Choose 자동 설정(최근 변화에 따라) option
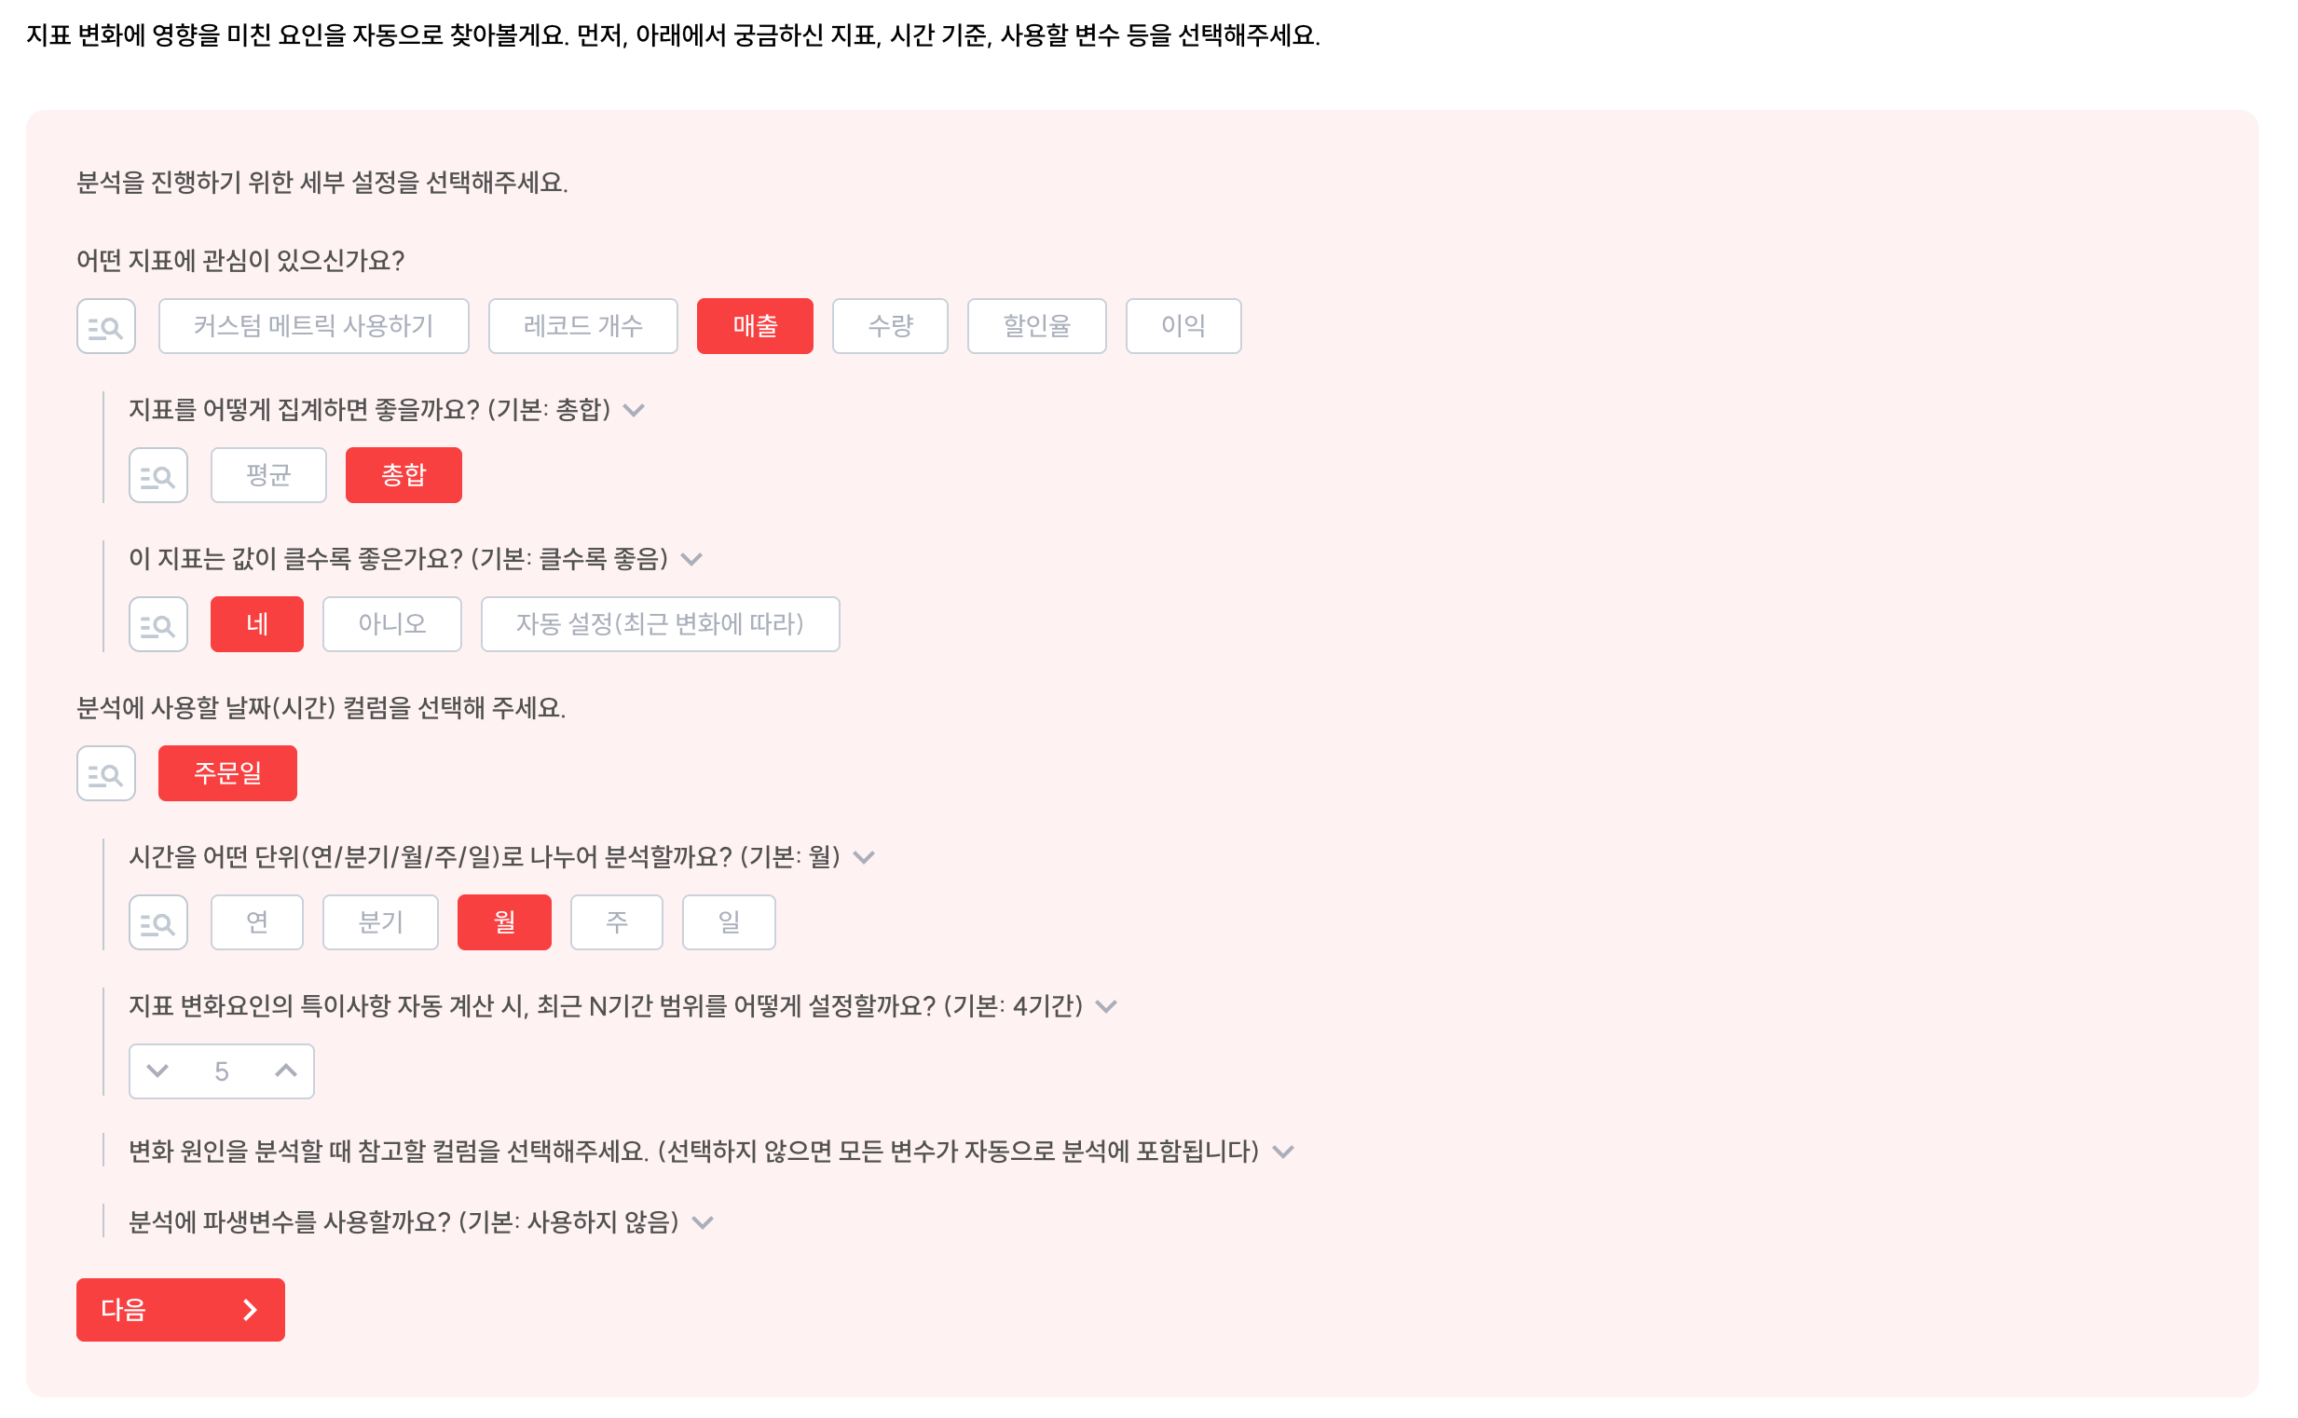2298x1418 pixels. coord(661,624)
